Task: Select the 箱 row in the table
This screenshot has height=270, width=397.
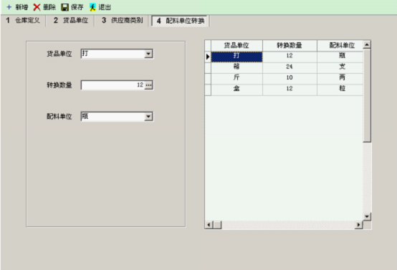Action: coord(287,67)
